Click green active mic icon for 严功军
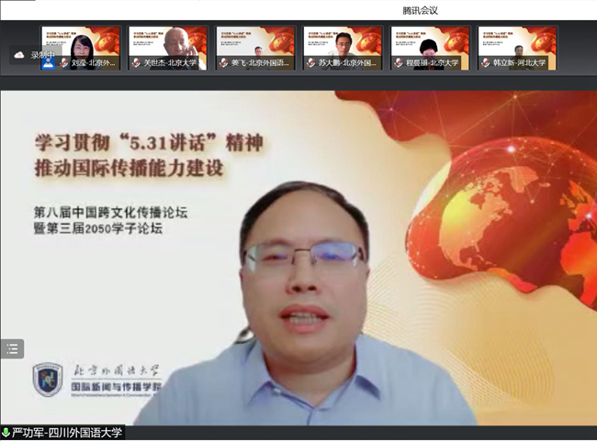The height and width of the screenshot is (441, 597). click(x=6, y=433)
